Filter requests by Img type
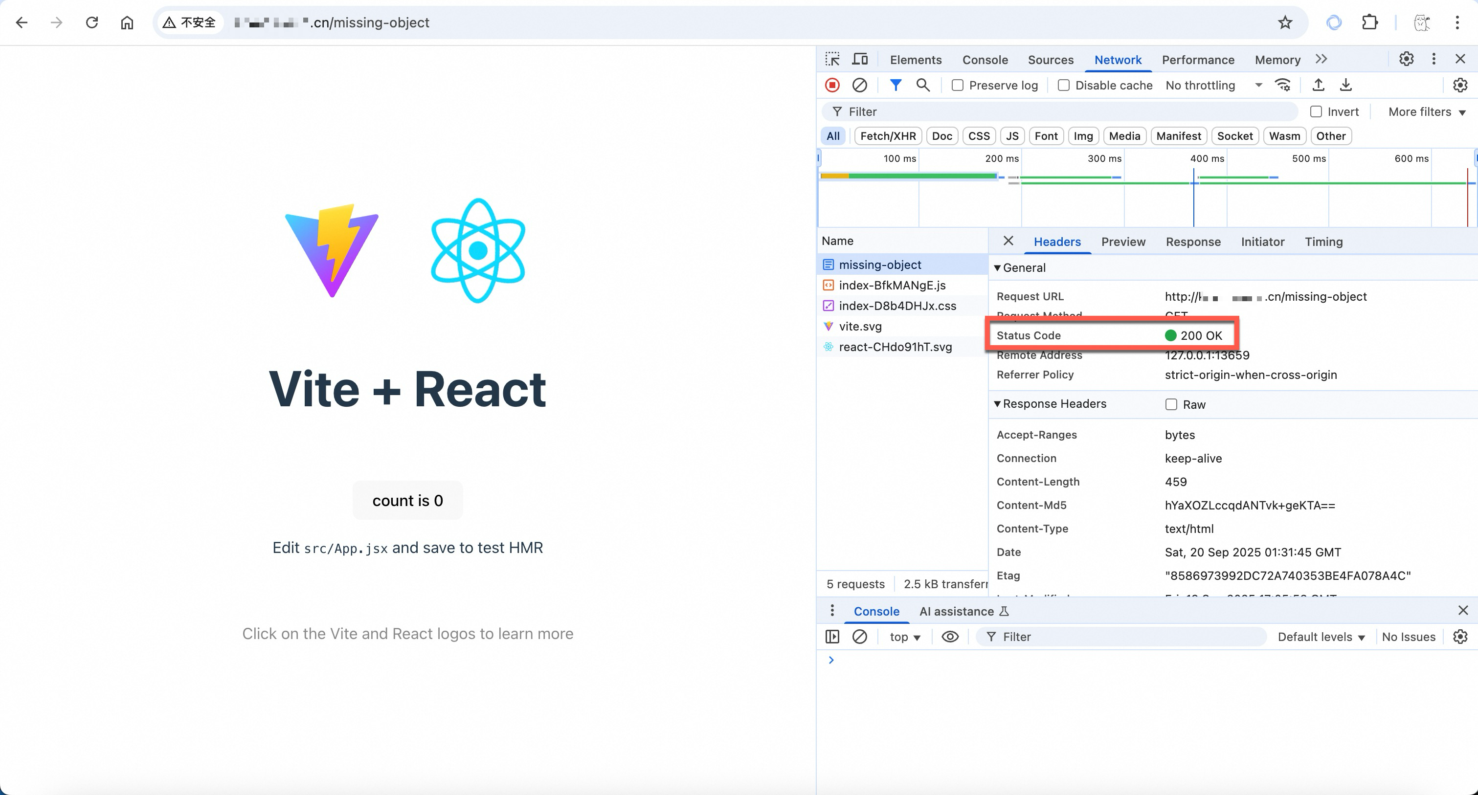Screen dimensions: 1478x795 coord(1083,136)
